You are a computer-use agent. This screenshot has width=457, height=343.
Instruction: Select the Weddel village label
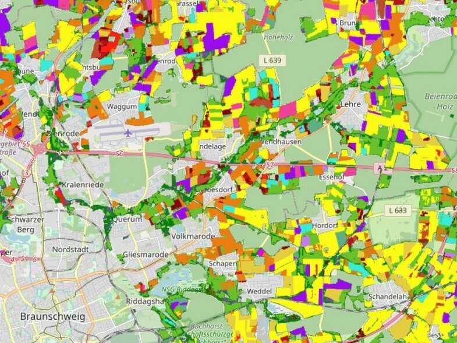260,291
